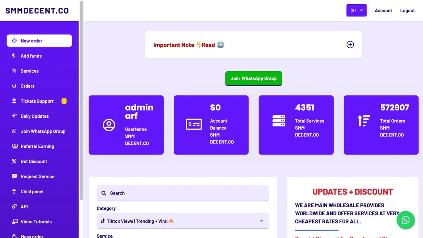Viewport: 423px width, 238px height.
Task: Click the dollar icon beside Add funds
Action: pos(13,56)
